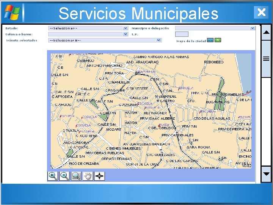Click the MOZART street label
This screenshot has height=205, width=273.
tap(113, 129)
